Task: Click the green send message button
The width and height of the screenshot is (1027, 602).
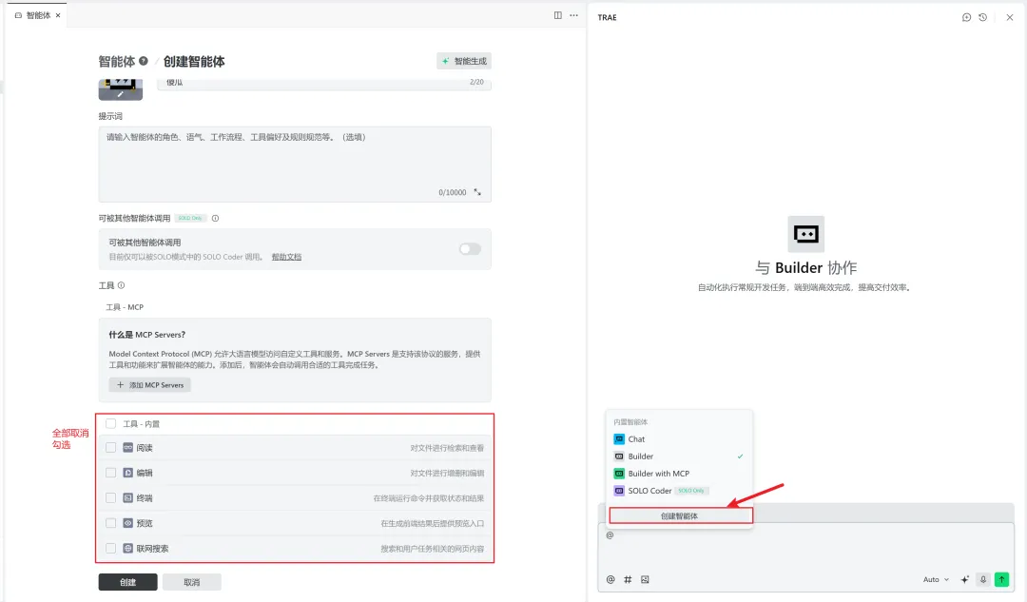Action: coord(1002,580)
